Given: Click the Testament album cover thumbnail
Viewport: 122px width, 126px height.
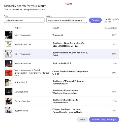Looking at the screenshot, I should (9, 35).
